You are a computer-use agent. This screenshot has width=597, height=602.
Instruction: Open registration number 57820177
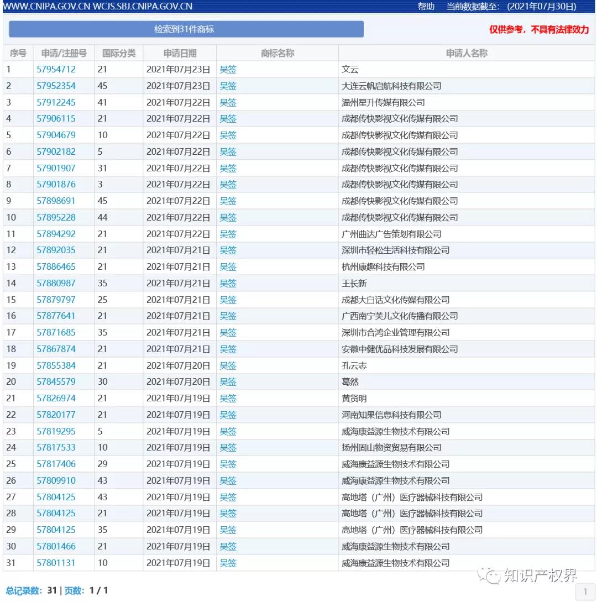coord(56,415)
